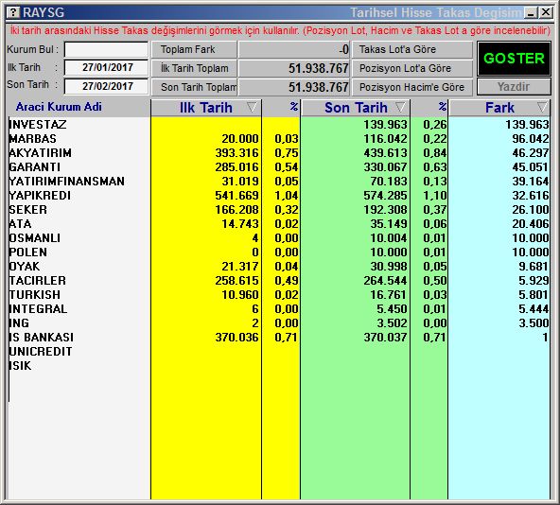
Task: Click Ilk Tarih value 285.016
Action: [236, 167]
